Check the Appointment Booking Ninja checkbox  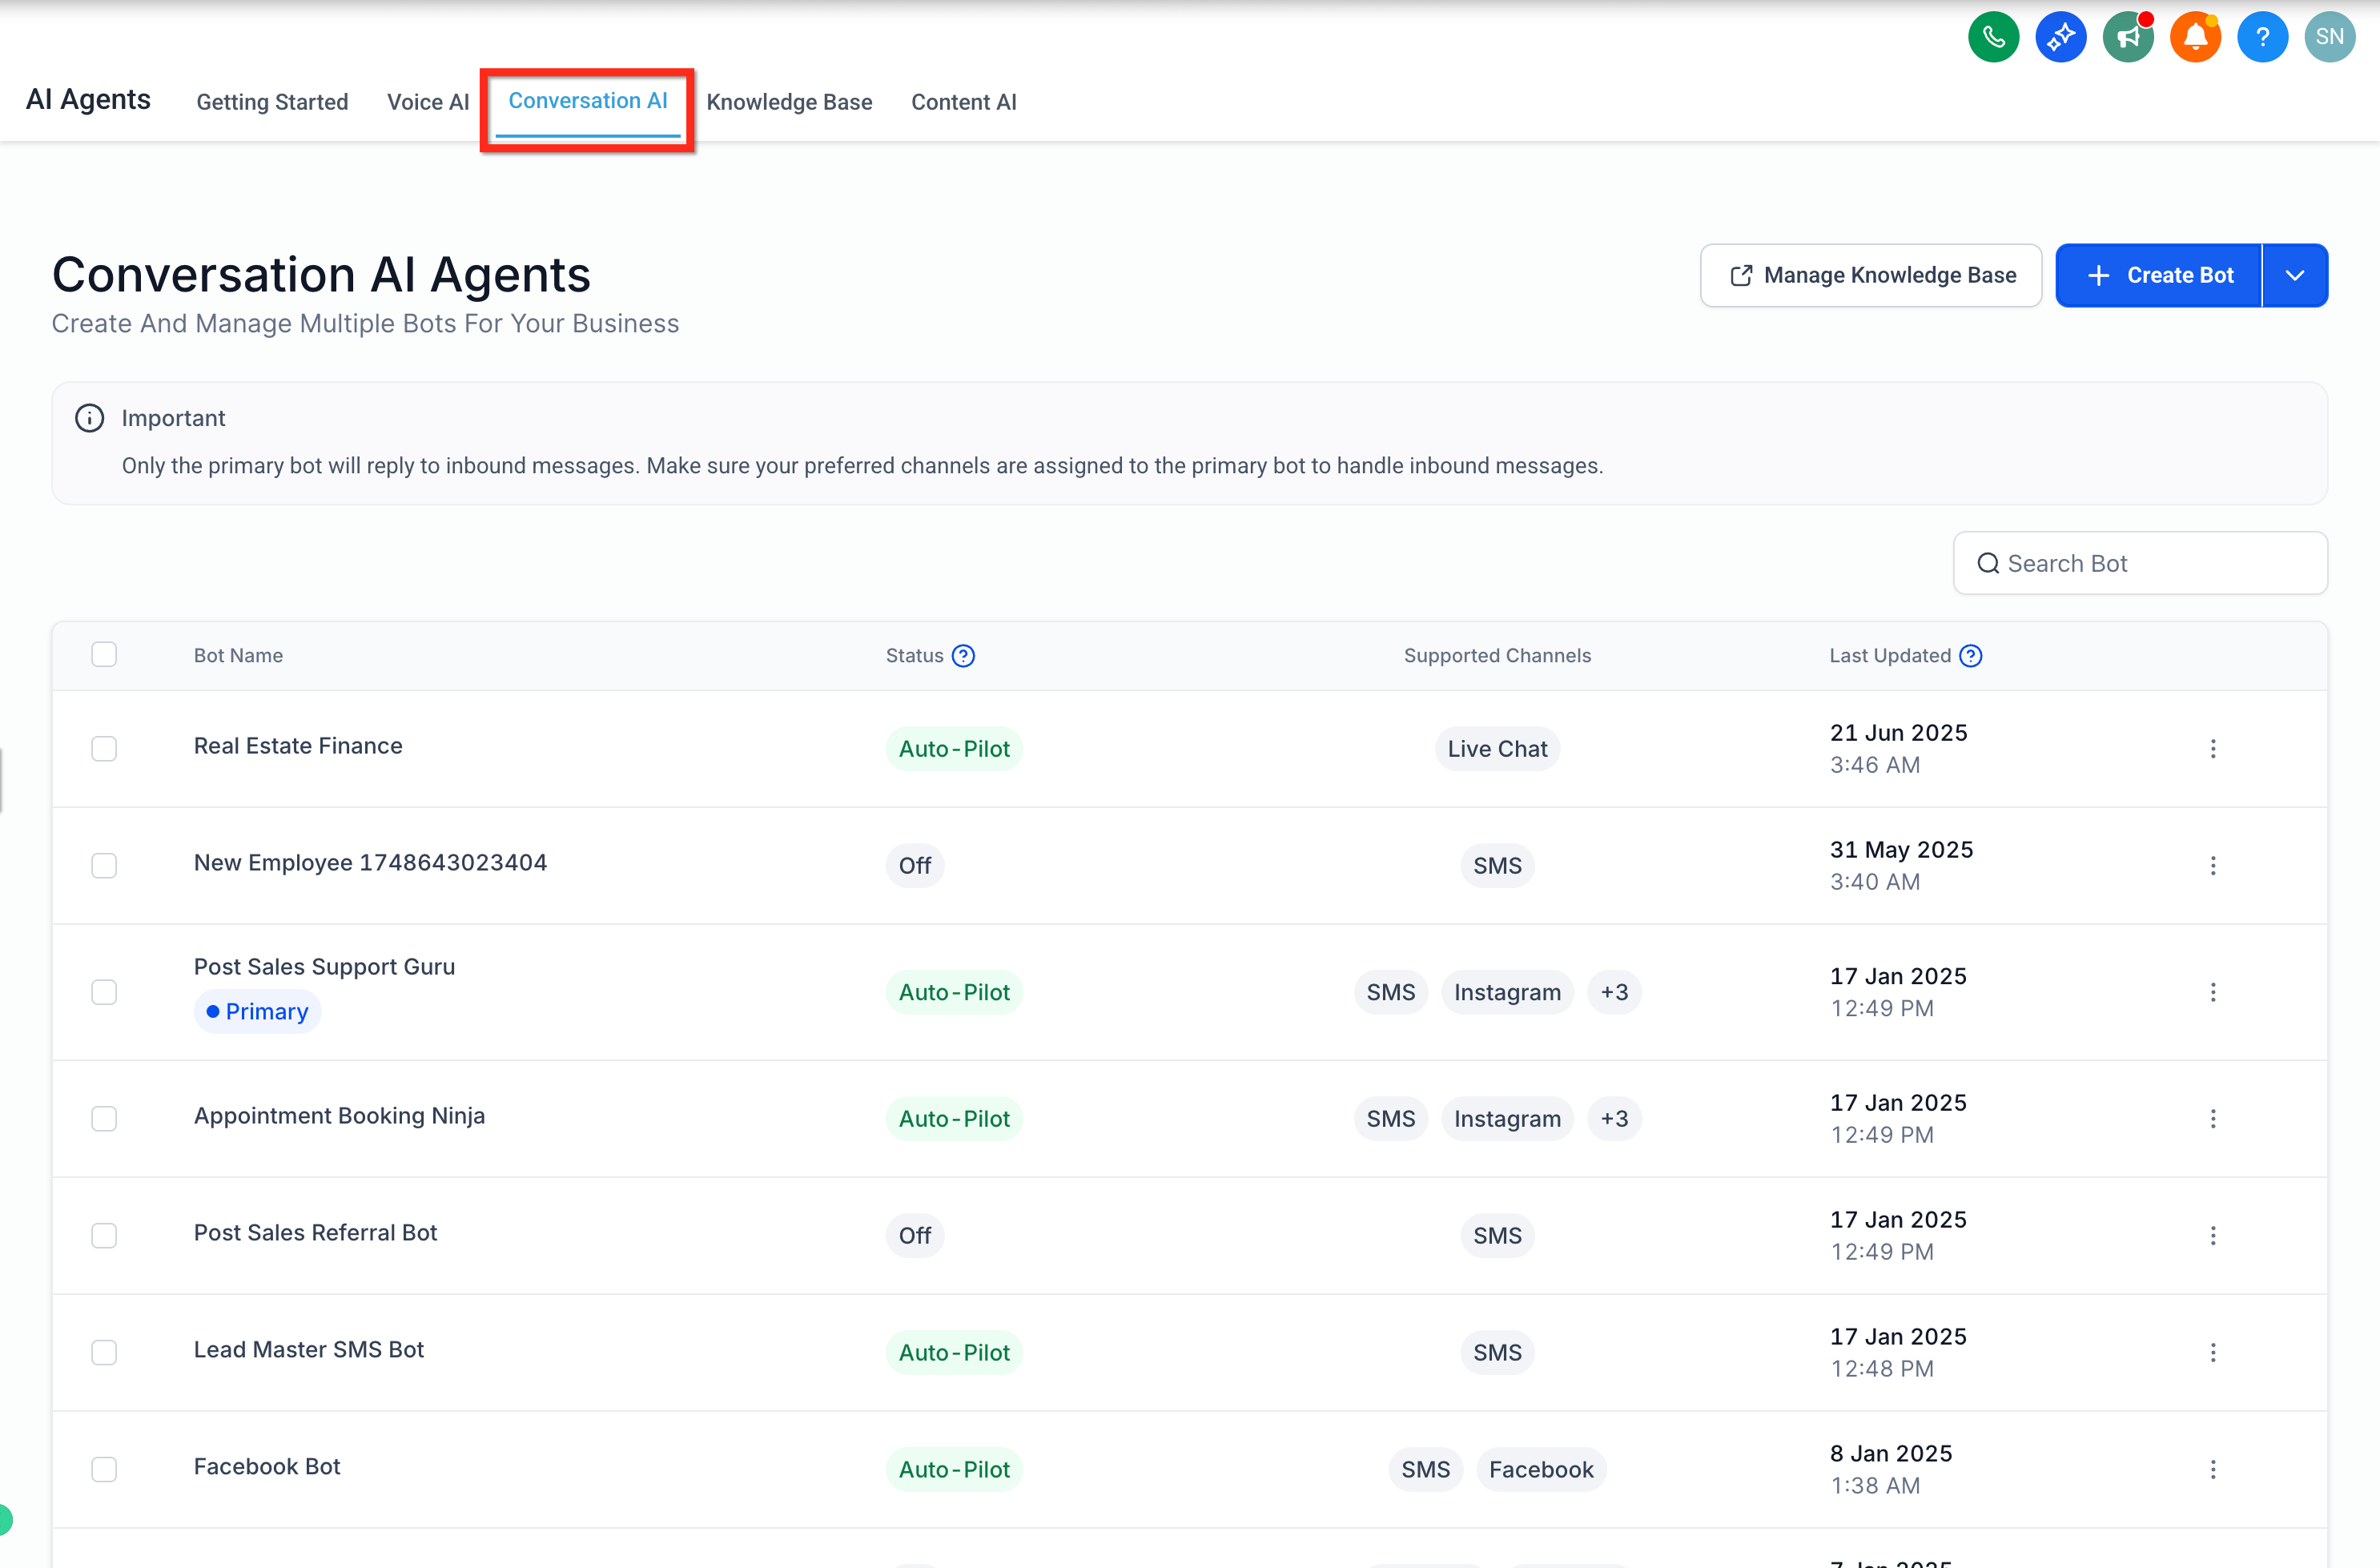pyautogui.click(x=104, y=1119)
